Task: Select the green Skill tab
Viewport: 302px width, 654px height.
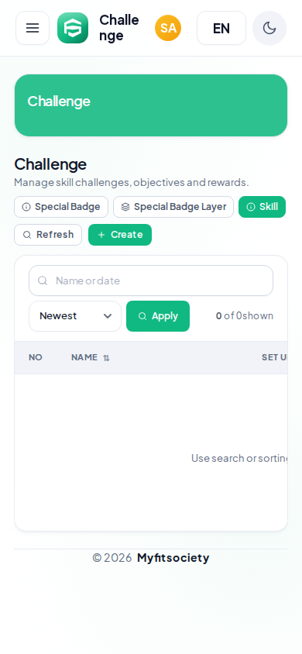Action: [x=262, y=207]
